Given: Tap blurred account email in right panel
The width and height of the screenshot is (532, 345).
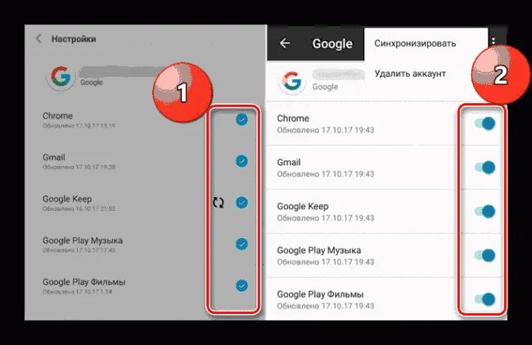Looking at the screenshot, I should pyautogui.click(x=339, y=74).
